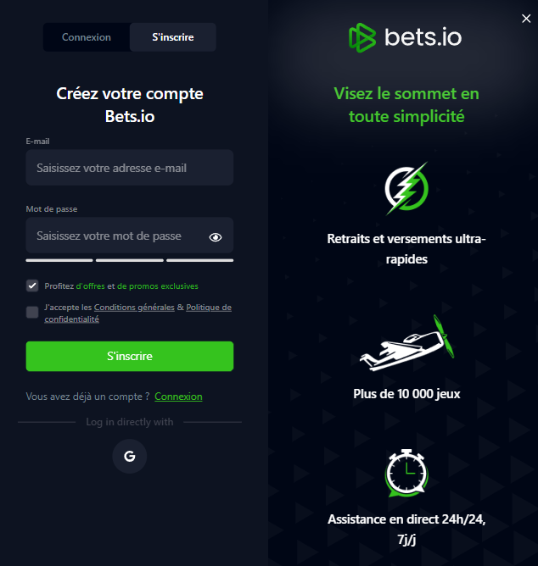Screen dimensions: 538x566
Task: Click the airplane games icon
Action: (406, 343)
